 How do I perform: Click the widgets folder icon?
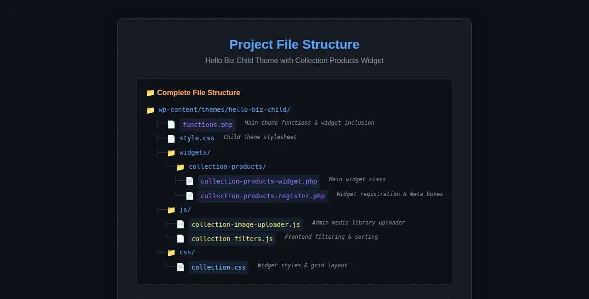click(x=171, y=153)
